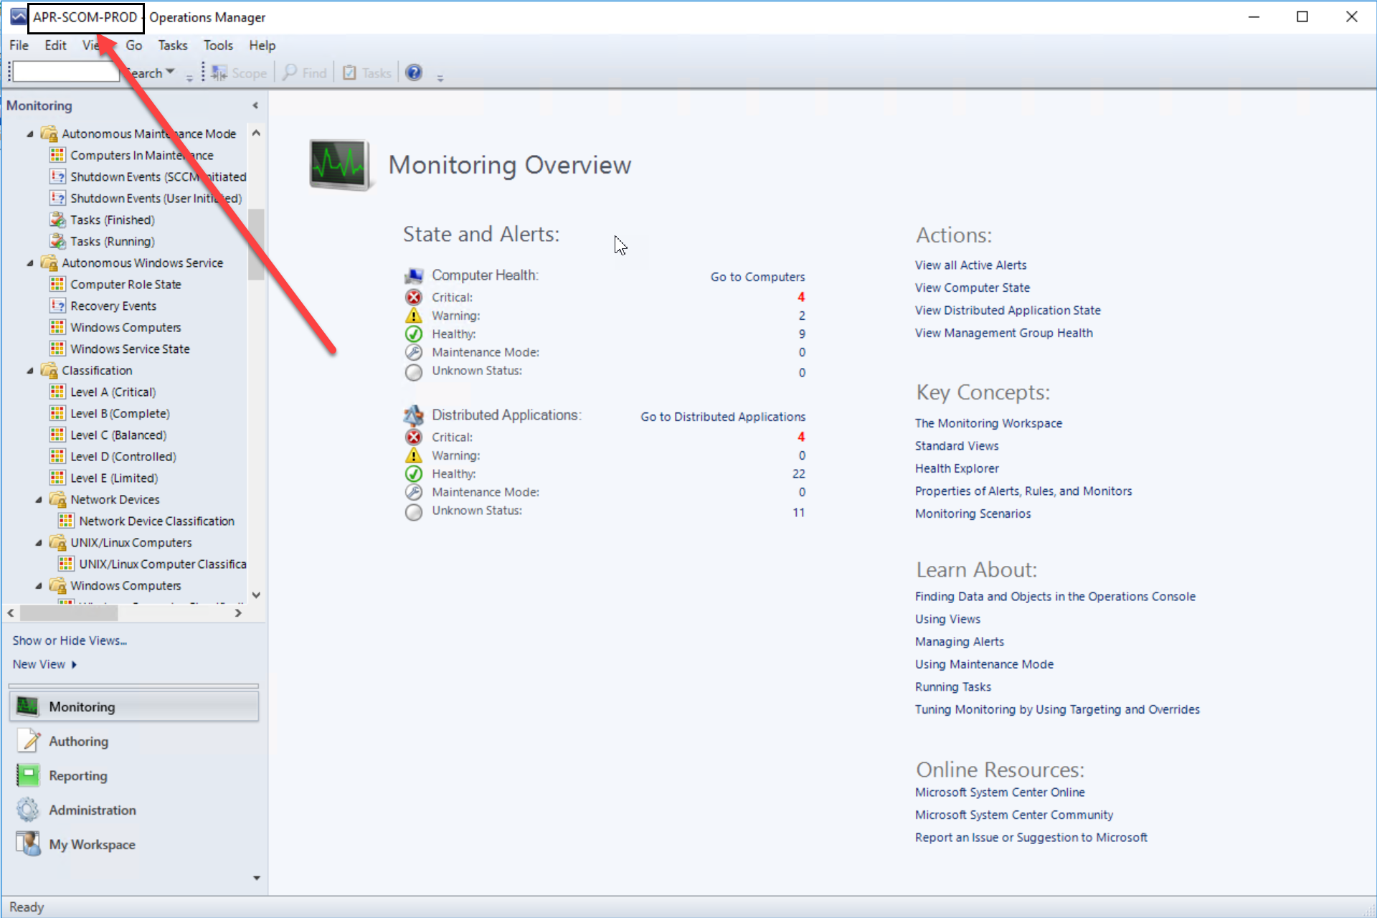Click in the search input field
Screen dimensions: 1377x918
[65, 72]
